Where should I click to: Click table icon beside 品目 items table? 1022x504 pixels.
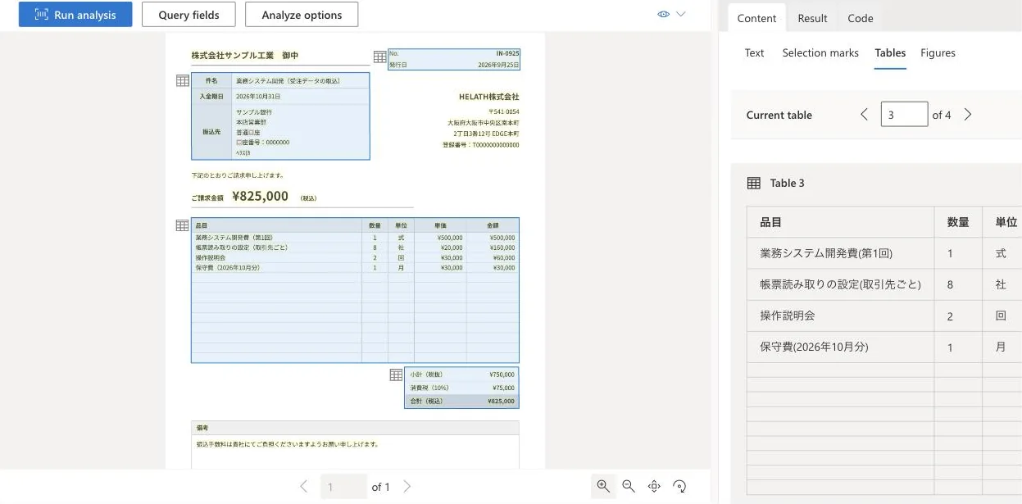pos(183,225)
